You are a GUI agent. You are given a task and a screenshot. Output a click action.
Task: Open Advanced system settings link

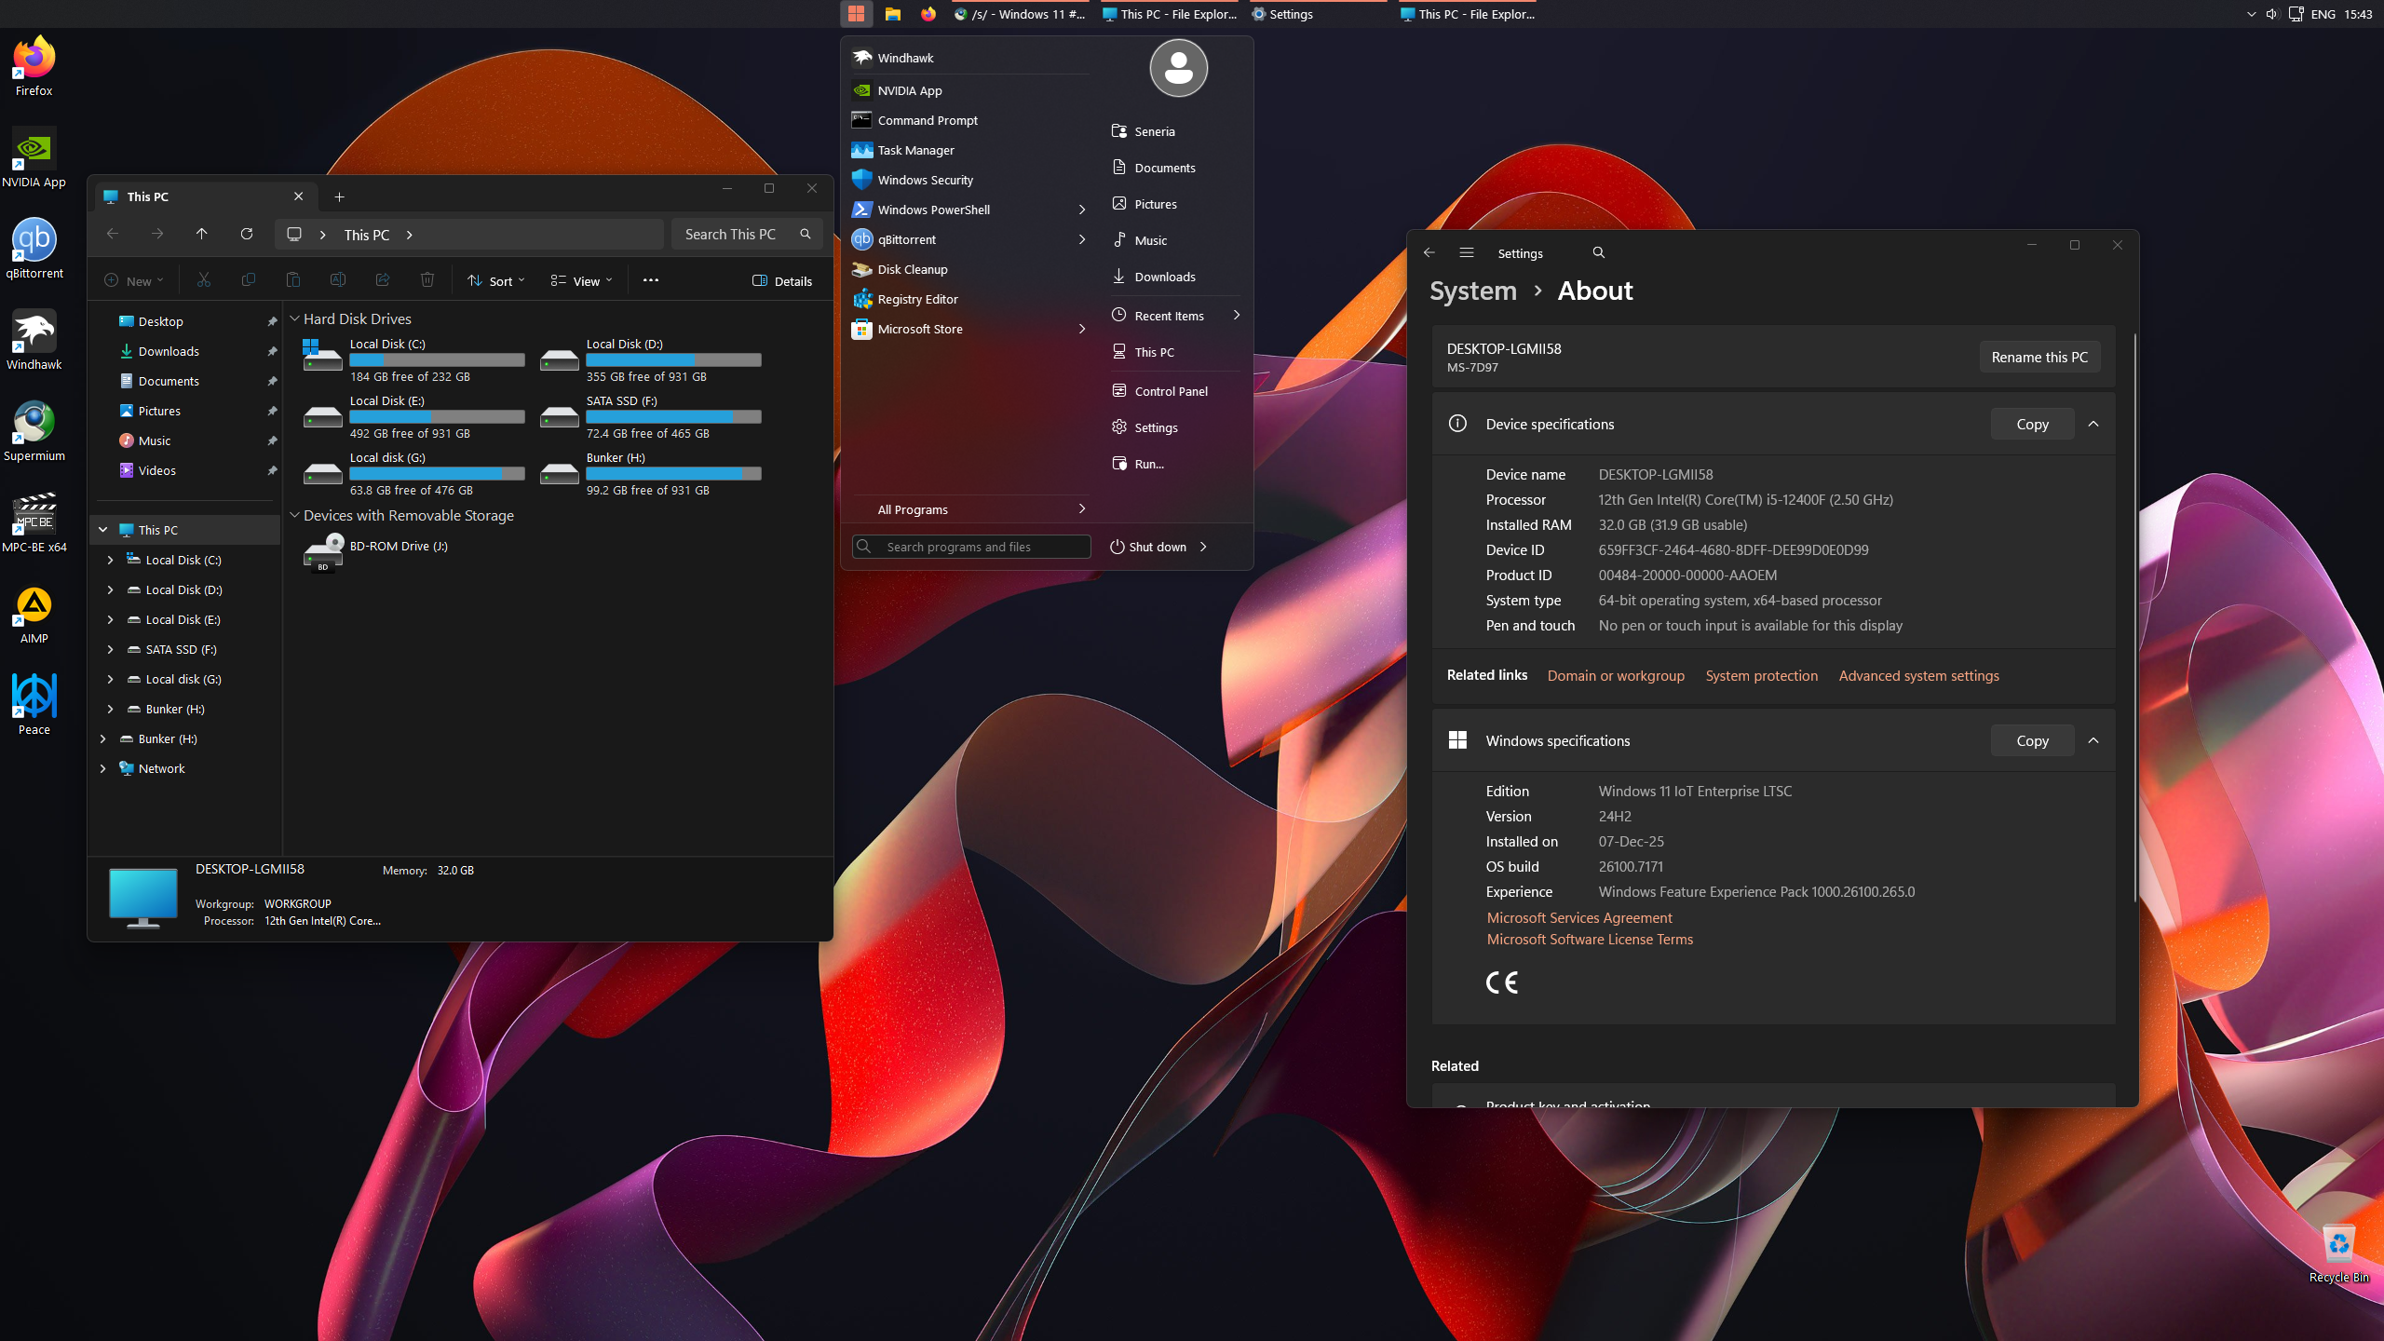click(x=1918, y=676)
